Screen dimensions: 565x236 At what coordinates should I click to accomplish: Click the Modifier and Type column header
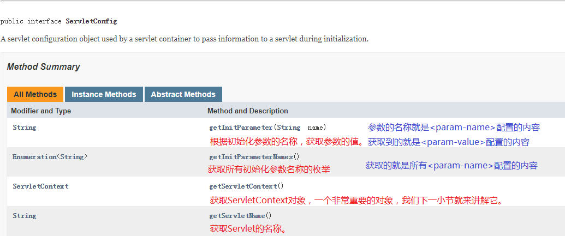click(41, 111)
